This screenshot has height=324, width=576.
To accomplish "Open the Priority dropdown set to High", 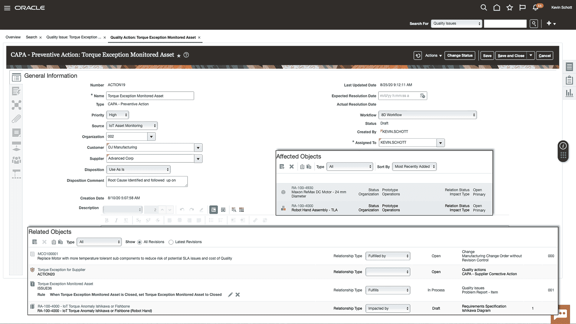I will click(x=117, y=115).
